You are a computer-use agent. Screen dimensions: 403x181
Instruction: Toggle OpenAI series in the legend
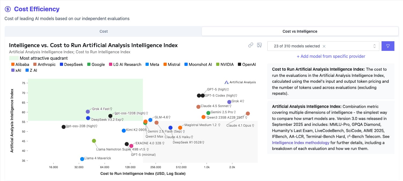[x=247, y=65]
